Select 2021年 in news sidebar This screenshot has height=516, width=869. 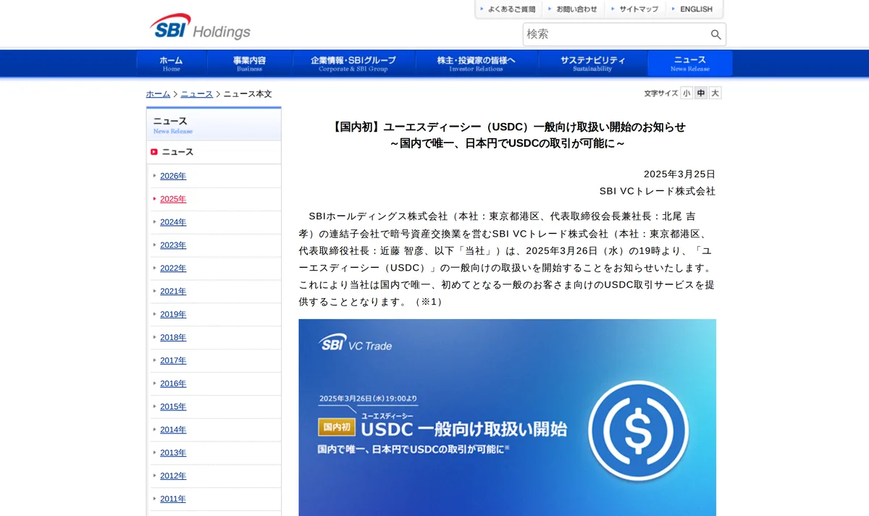point(173,292)
